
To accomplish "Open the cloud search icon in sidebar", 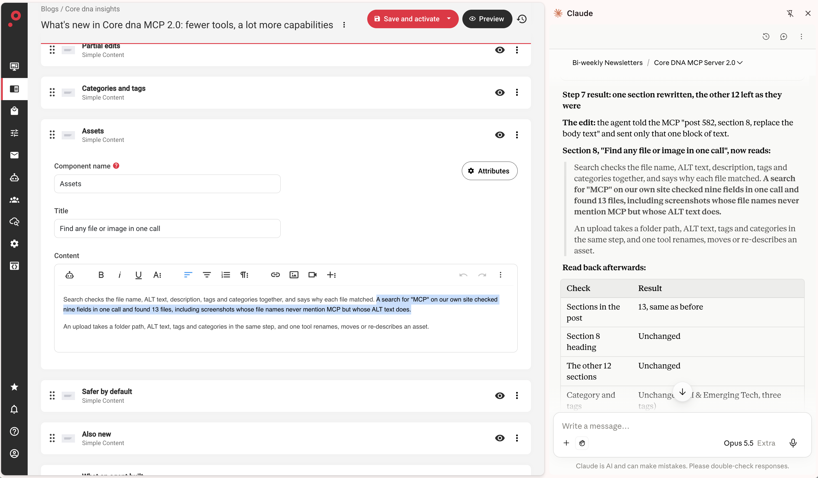I will (x=14, y=222).
